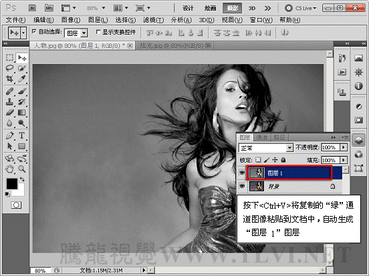369x276 pixels.
Task: Toggle lock transparent pixels
Action: pyautogui.click(x=258, y=160)
